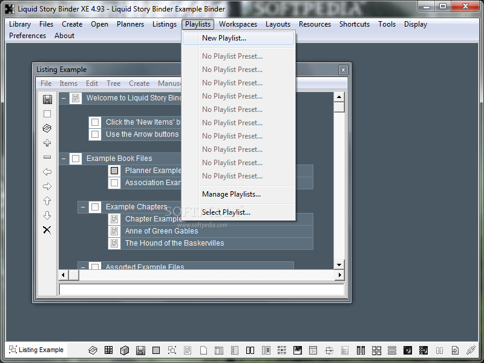Open the Preferences menu
Image resolution: width=484 pixels, height=363 pixels.
(27, 36)
